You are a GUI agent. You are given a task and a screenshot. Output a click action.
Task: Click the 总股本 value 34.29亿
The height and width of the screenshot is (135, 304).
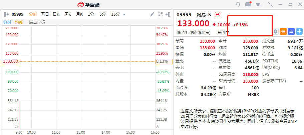click(x=209, y=95)
